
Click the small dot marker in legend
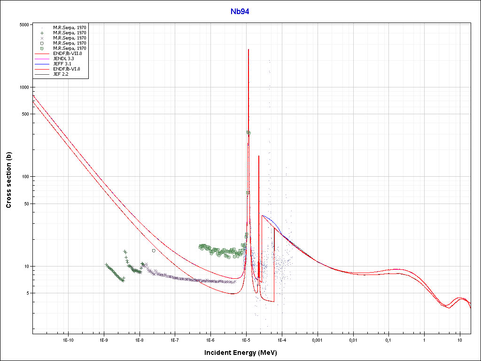point(42,28)
